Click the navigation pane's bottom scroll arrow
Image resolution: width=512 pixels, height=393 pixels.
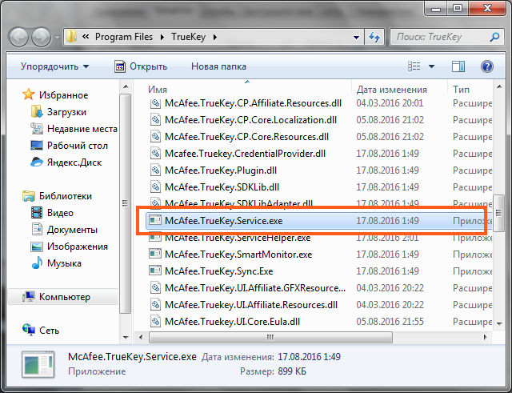[x=126, y=337]
